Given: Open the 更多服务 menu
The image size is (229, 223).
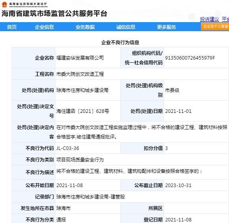Looking at the screenshot, I should click(x=167, y=27).
